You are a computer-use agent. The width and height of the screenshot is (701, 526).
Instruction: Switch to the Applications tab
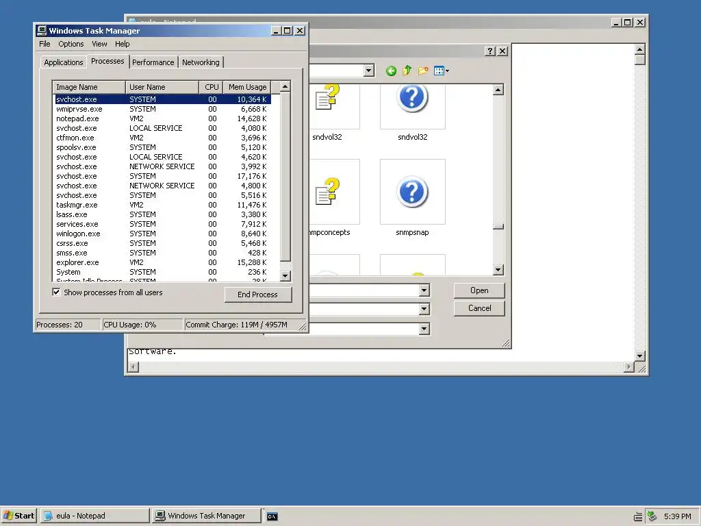click(x=64, y=62)
